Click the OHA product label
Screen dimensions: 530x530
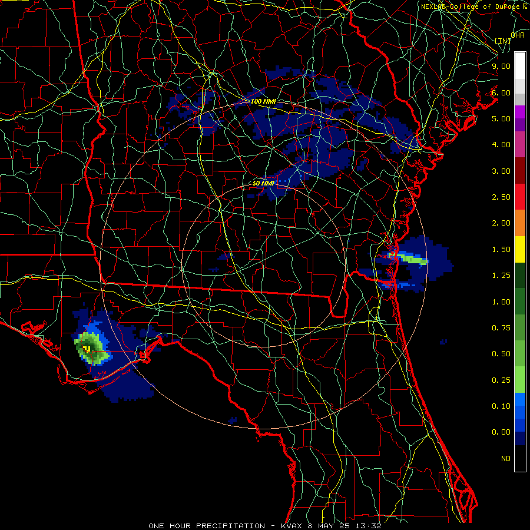(x=518, y=35)
